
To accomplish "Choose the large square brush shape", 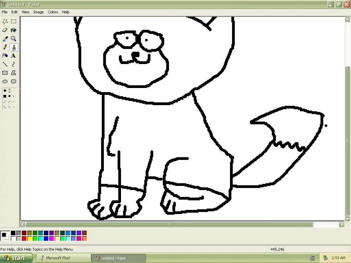I will click(5, 96).
